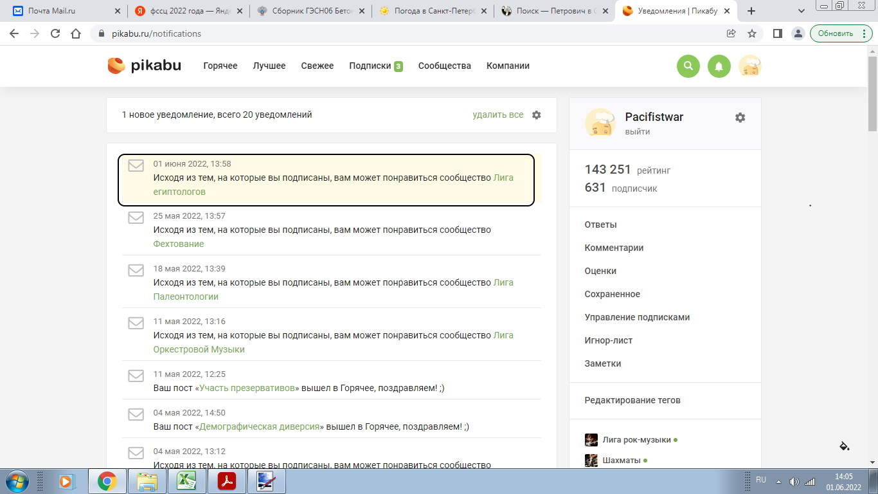Image resolution: width=878 pixels, height=494 pixels.
Task: Open Adobe Reader from the taskbar
Action: tap(227, 481)
